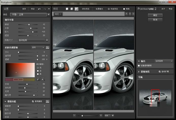Pick skin color with the eyedropper tool

pyautogui.click(x=38, y=79)
